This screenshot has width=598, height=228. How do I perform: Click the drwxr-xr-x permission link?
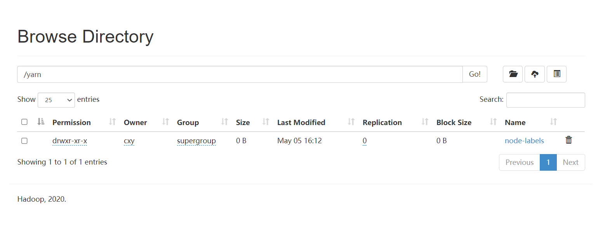point(70,141)
